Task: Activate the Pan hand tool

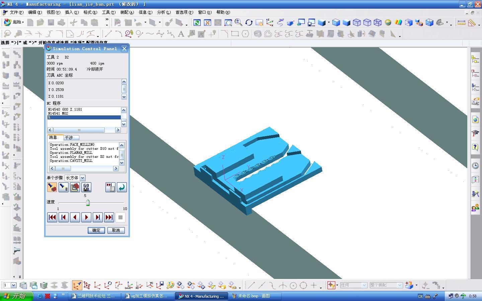Action: point(259,22)
